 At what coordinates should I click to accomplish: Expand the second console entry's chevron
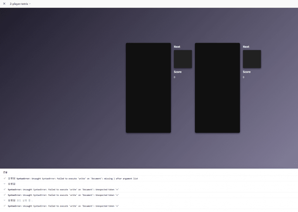click(x=4, y=184)
